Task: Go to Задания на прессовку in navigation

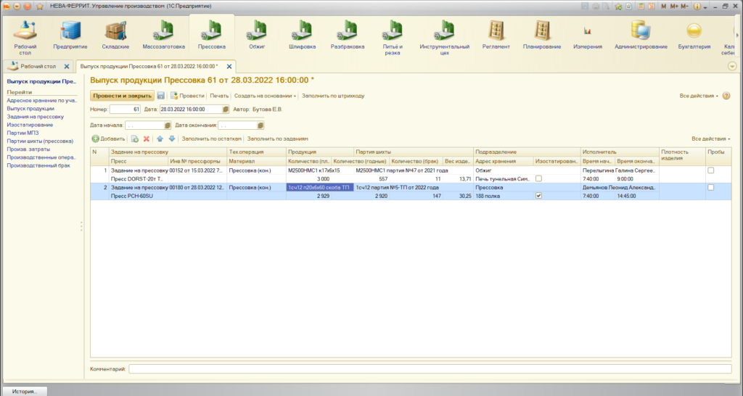Action: click(35, 117)
